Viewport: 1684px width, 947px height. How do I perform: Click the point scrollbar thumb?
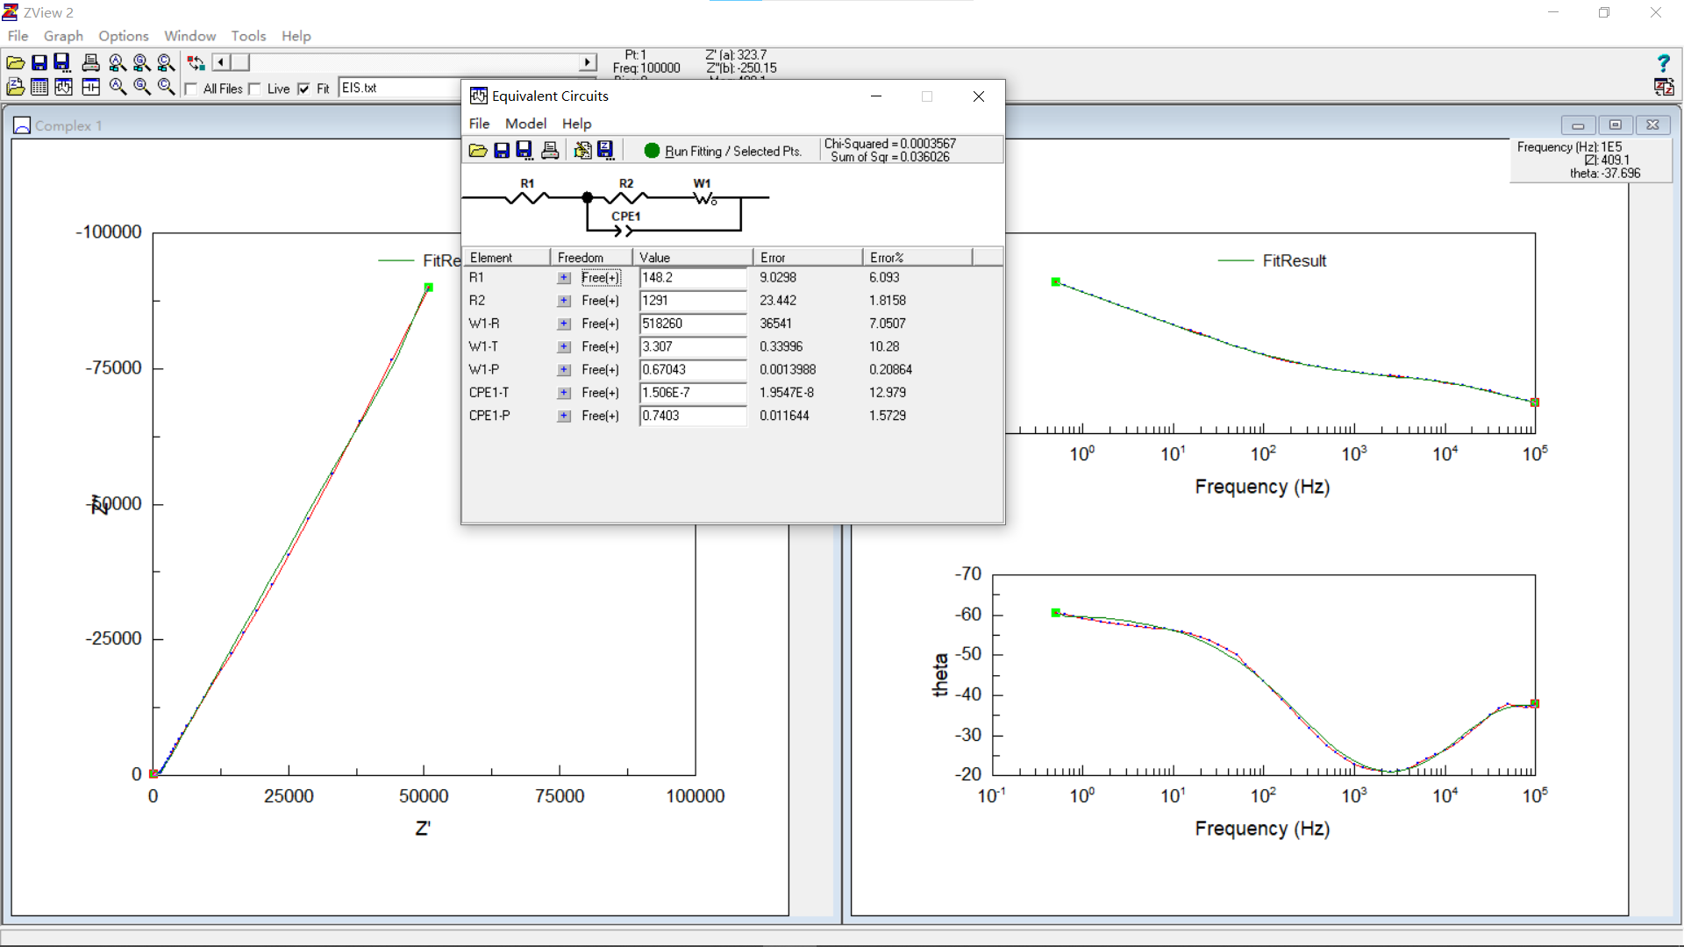[x=239, y=62]
